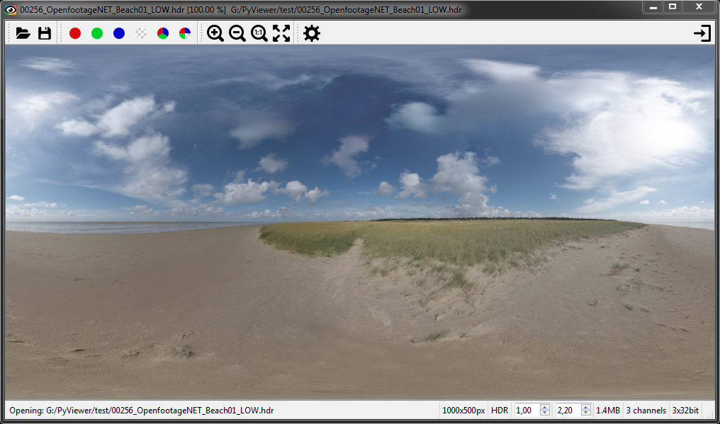
Task: Toggle the alpha channel checkerboard icon
Action: click(141, 33)
